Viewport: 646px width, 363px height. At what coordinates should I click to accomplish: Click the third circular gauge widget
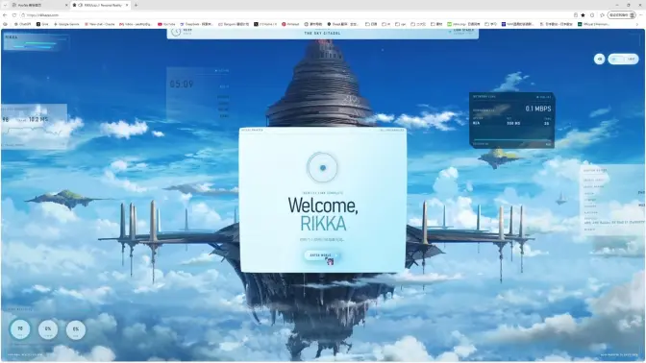tap(76, 329)
